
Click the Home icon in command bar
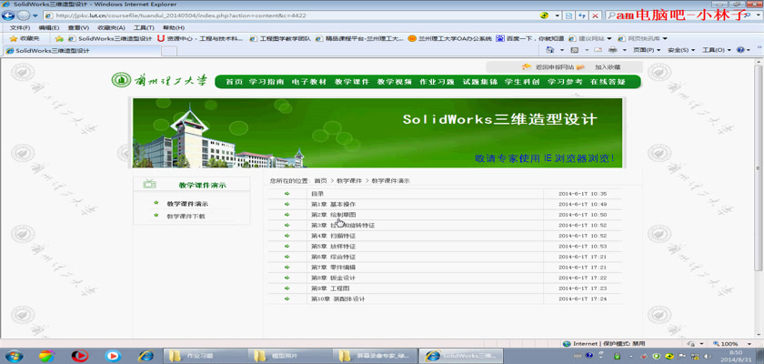point(550,50)
